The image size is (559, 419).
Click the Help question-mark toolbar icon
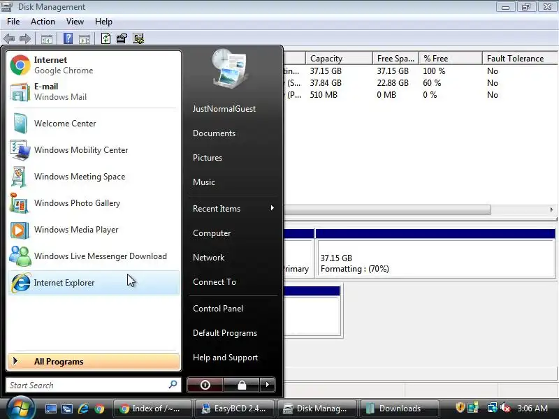[68, 38]
